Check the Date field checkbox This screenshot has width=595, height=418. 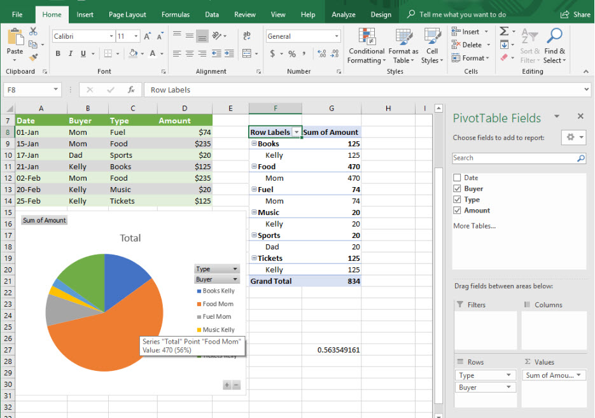457,178
